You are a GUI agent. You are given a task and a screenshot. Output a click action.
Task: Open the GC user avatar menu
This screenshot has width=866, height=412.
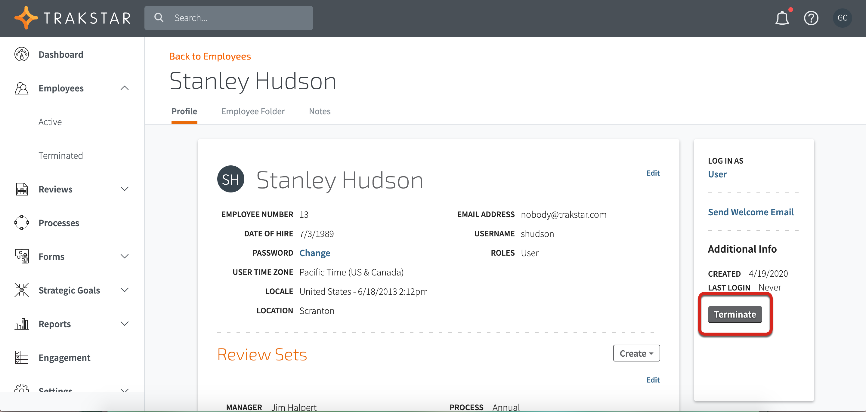click(842, 18)
